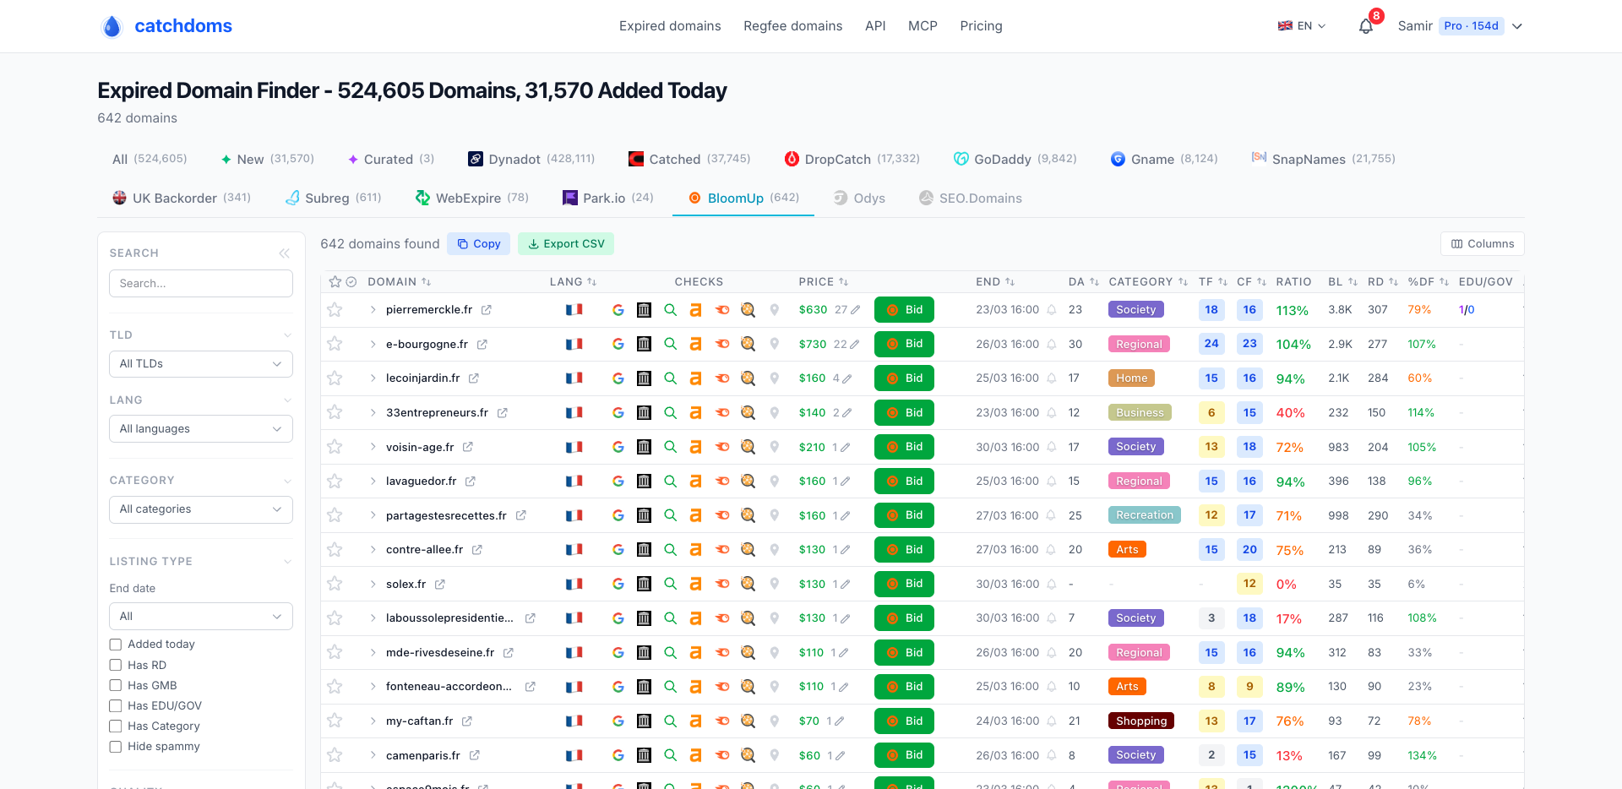Check the Has RD filter
The height and width of the screenshot is (789, 1622).
click(116, 666)
